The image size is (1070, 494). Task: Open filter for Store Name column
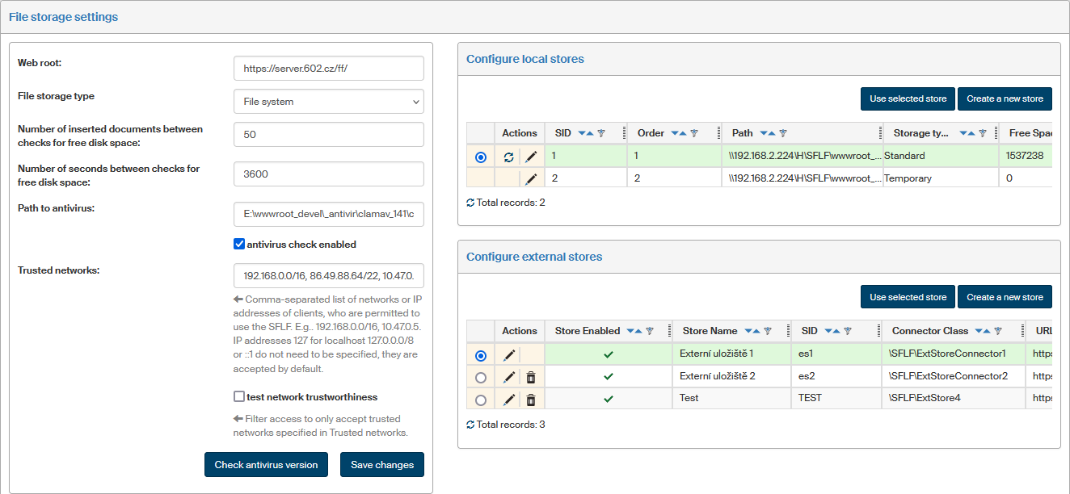coord(768,331)
